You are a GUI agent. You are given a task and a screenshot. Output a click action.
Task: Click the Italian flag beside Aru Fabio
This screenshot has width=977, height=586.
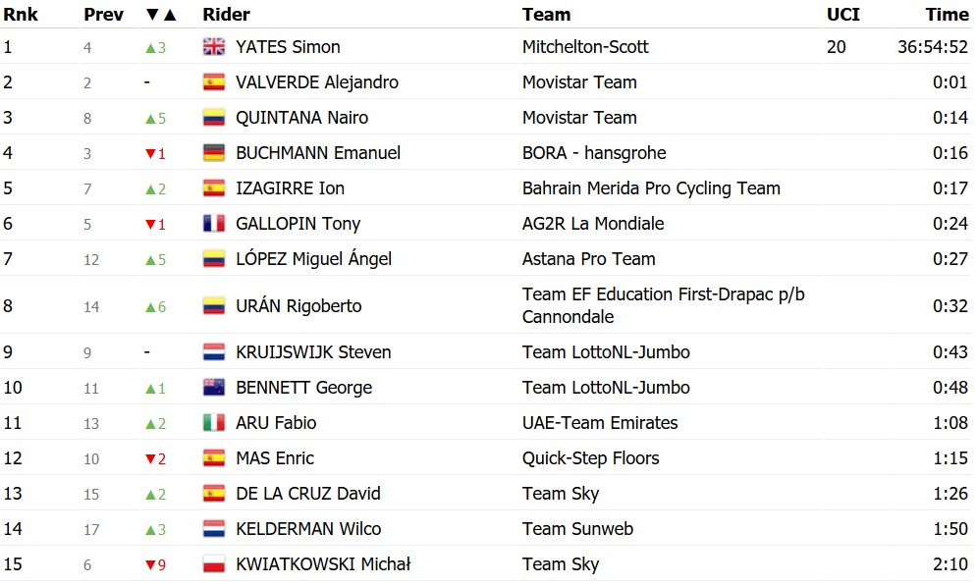(213, 423)
